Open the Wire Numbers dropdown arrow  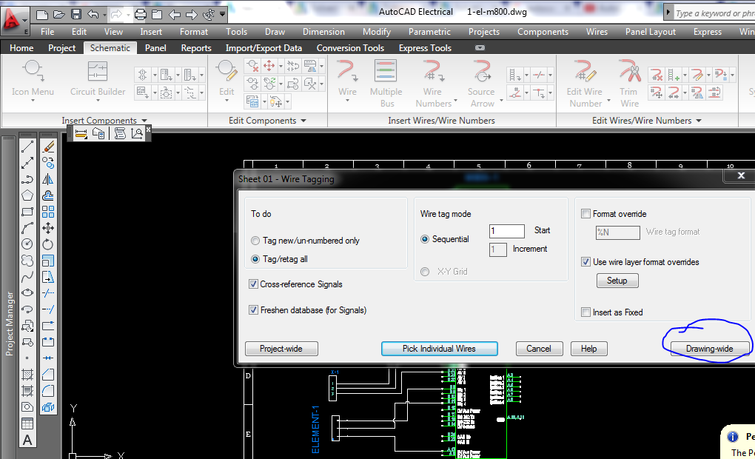pos(455,101)
